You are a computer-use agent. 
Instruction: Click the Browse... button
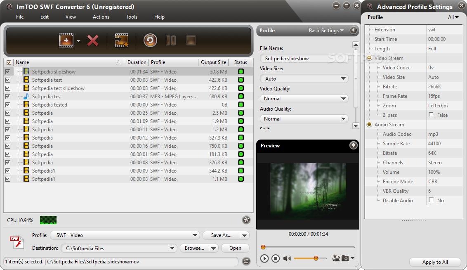[x=194, y=248]
